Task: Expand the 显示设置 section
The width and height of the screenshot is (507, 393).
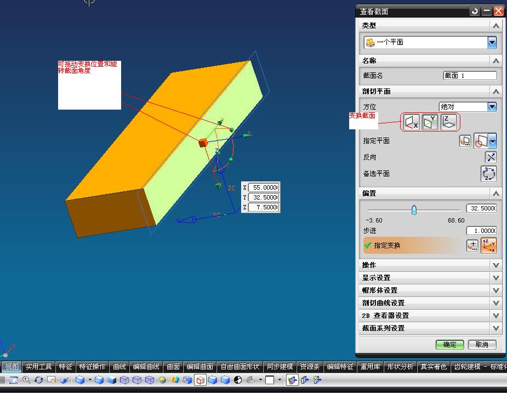Action: pyautogui.click(x=495, y=278)
